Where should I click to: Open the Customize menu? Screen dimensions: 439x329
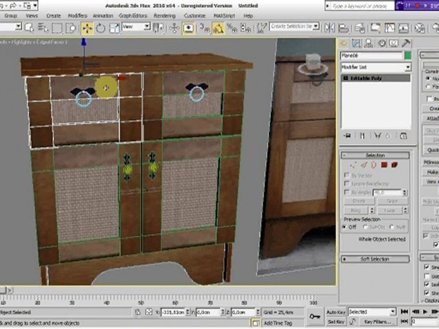pos(195,16)
